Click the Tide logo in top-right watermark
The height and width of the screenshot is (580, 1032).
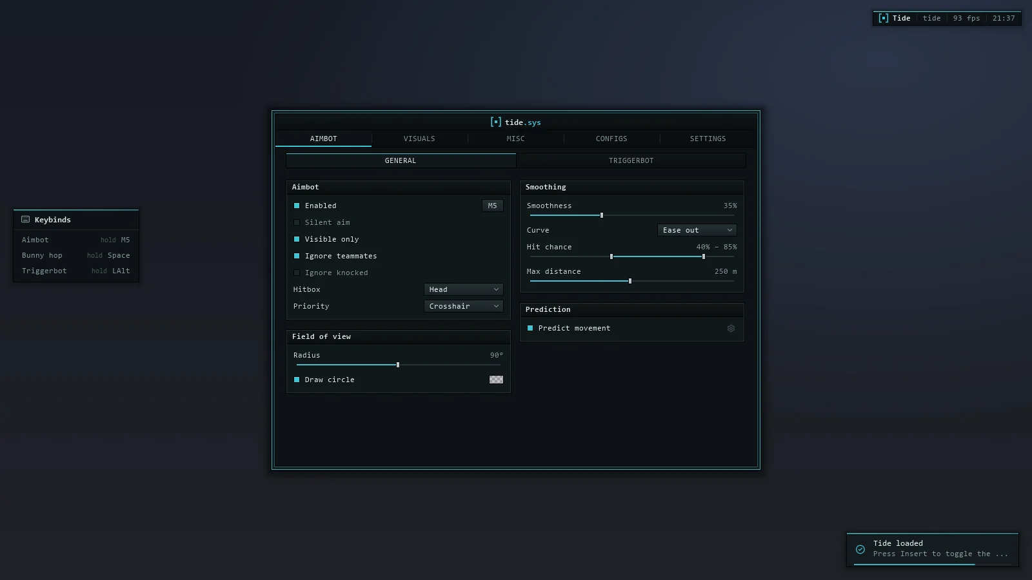tap(884, 18)
